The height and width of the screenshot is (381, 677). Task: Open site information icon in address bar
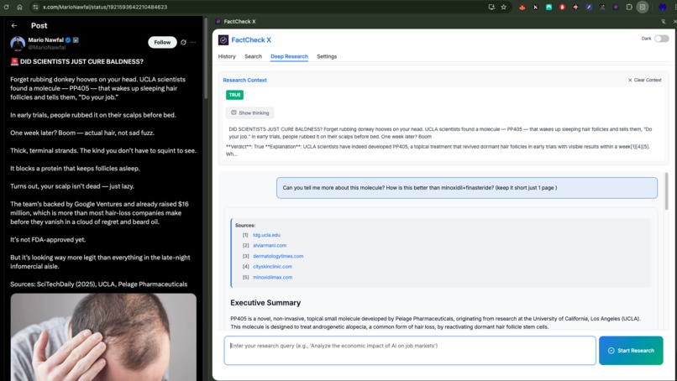pos(35,7)
